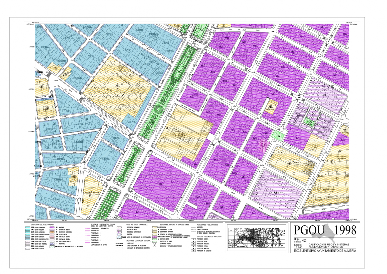387x274 pixels.
Task: Click the Planta Baja + 7 line sample
Action: click(x=87, y=242)
